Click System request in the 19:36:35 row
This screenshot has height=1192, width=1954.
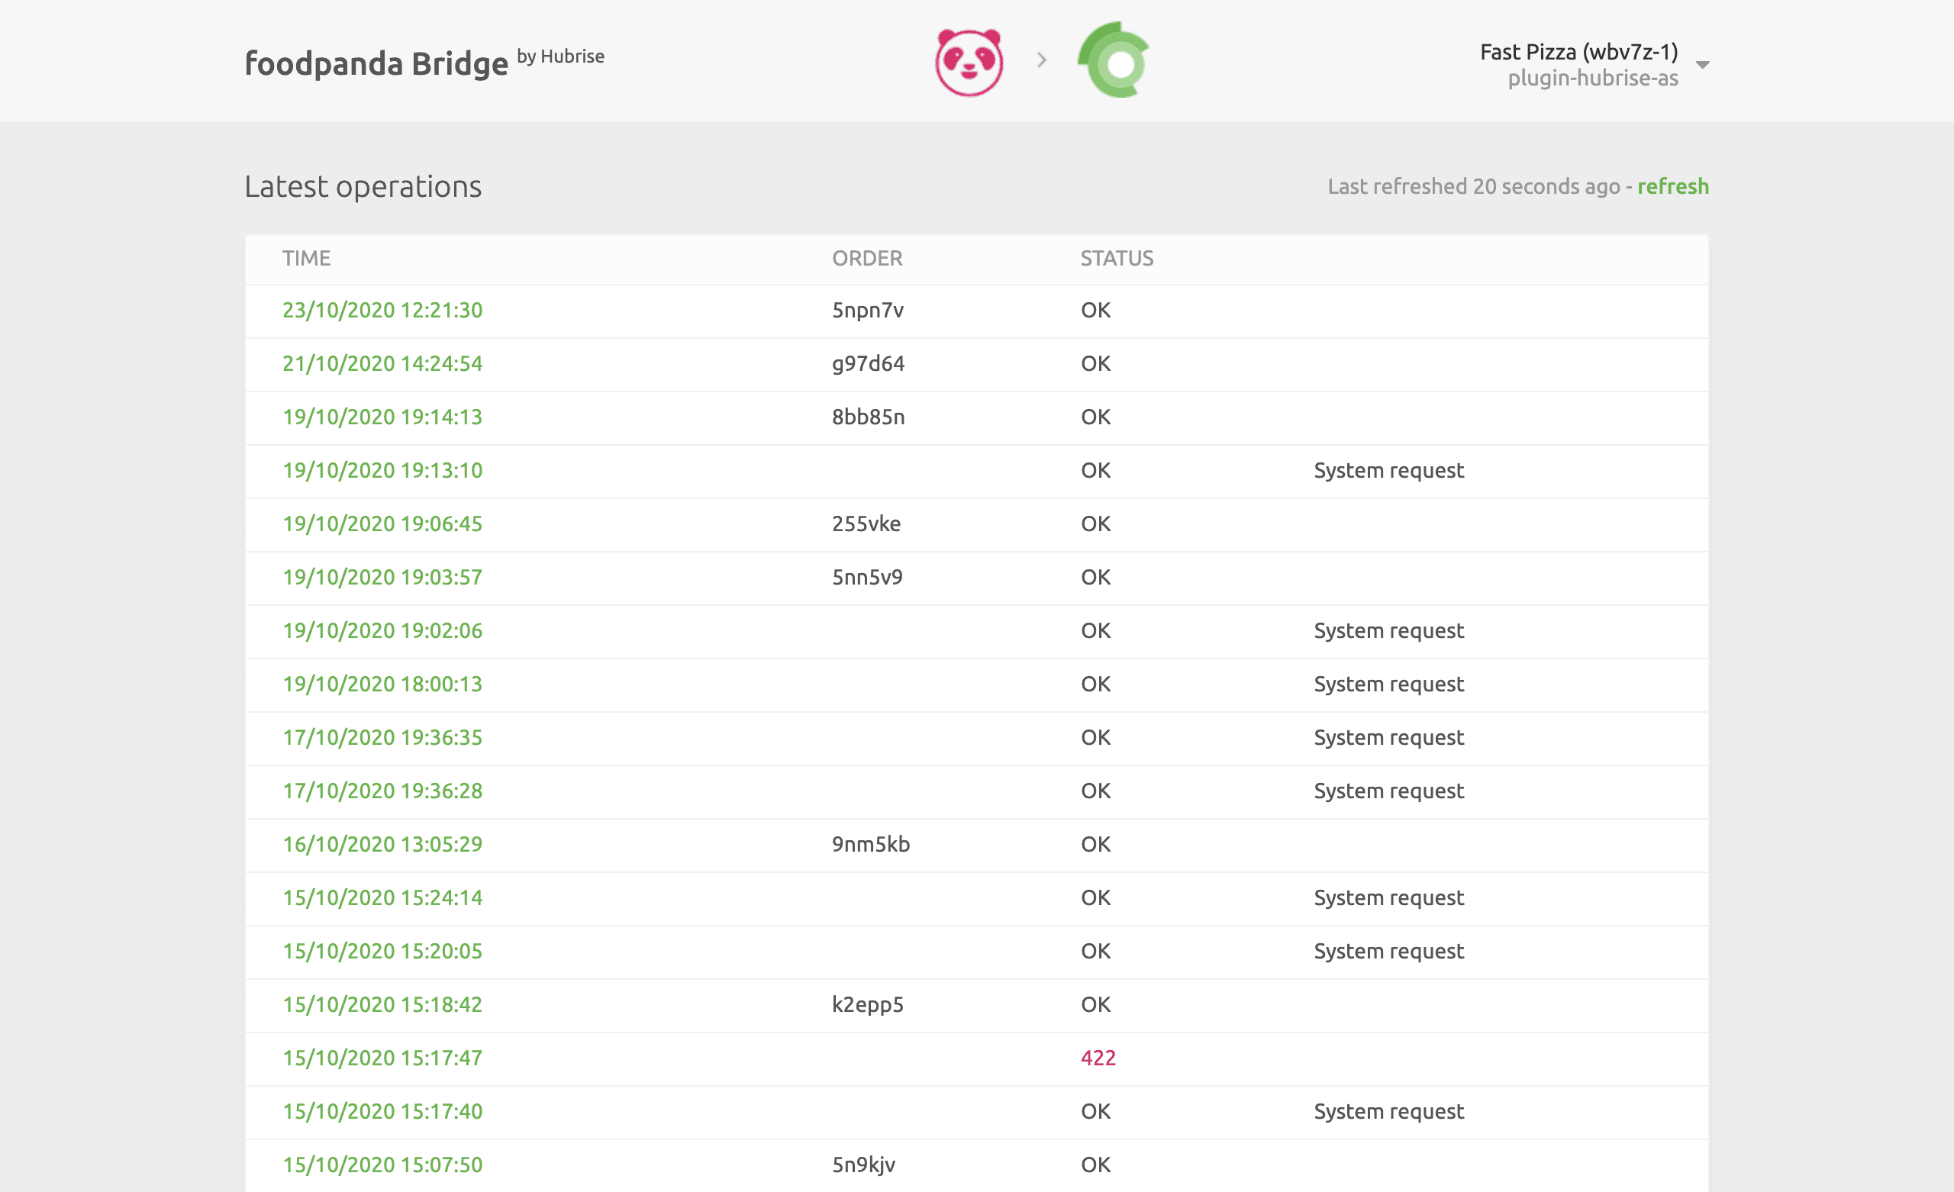pyautogui.click(x=1388, y=738)
